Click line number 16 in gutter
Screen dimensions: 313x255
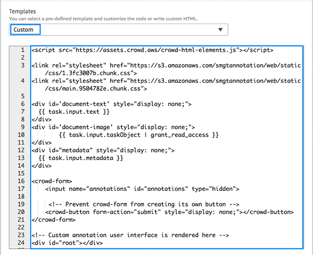[21, 181]
